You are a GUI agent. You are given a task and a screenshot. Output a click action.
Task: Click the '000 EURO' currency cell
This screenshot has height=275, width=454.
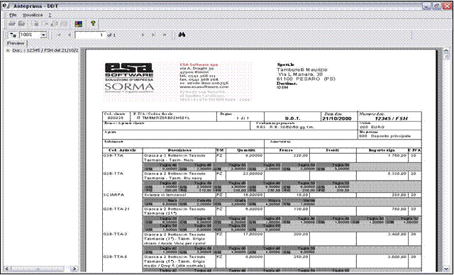point(372,127)
